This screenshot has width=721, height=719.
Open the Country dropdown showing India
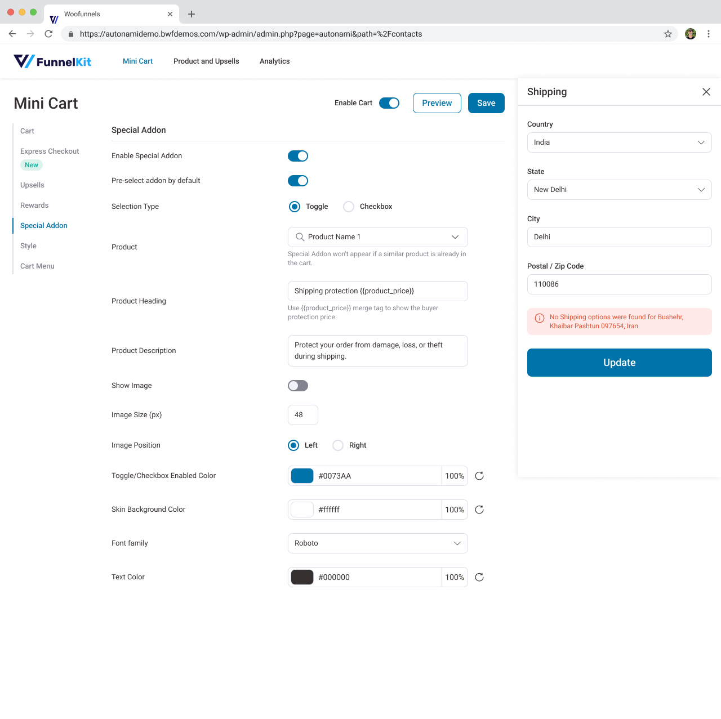pyautogui.click(x=619, y=142)
